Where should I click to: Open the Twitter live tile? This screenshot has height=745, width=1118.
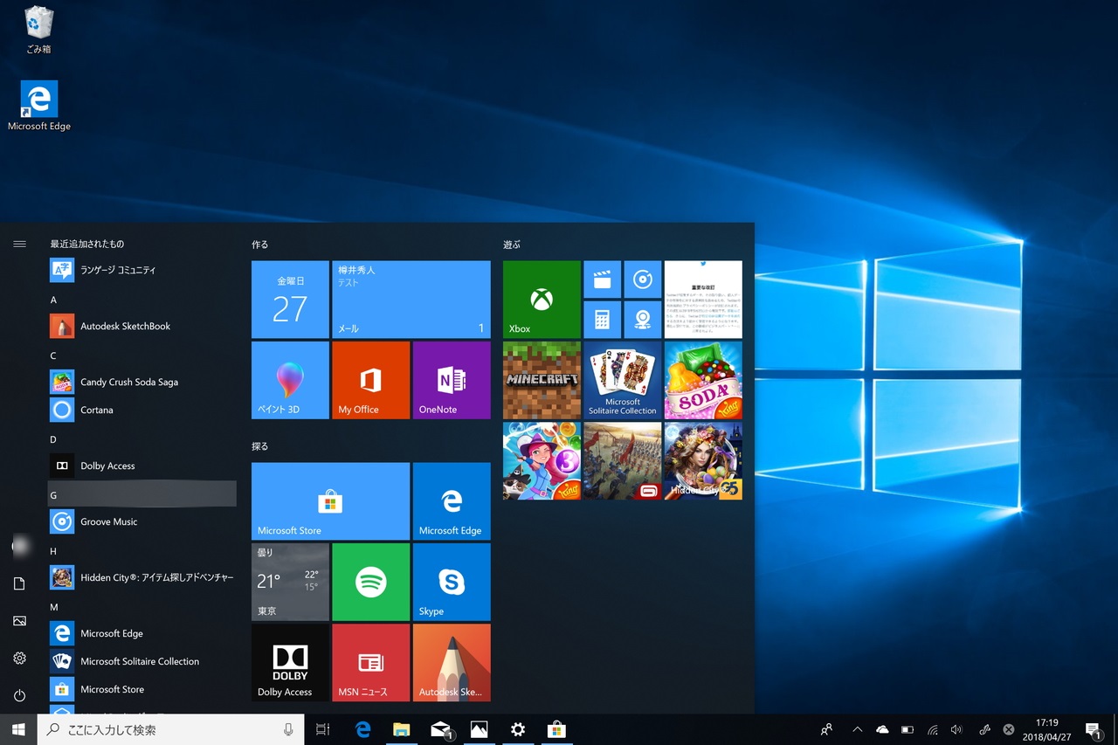tap(703, 300)
